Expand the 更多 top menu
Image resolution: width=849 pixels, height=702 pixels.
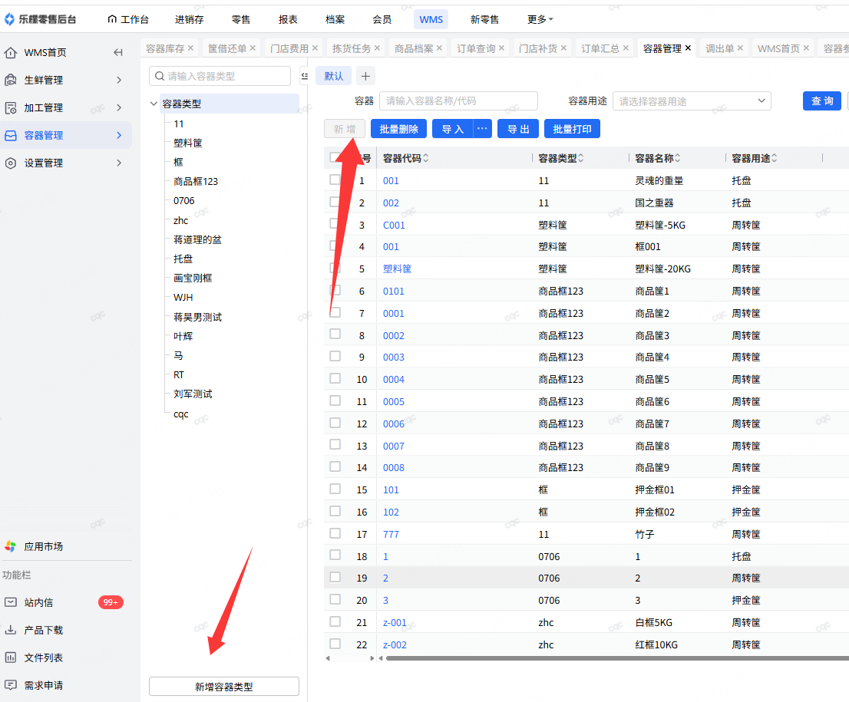[540, 19]
